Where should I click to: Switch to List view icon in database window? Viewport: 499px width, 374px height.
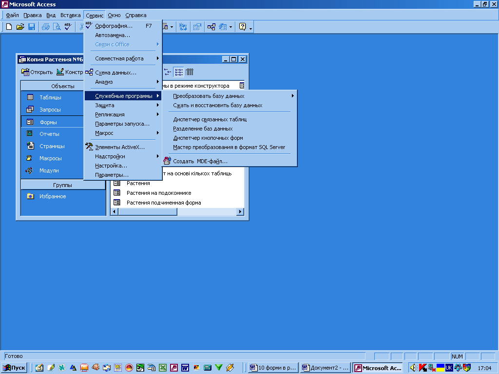[178, 72]
